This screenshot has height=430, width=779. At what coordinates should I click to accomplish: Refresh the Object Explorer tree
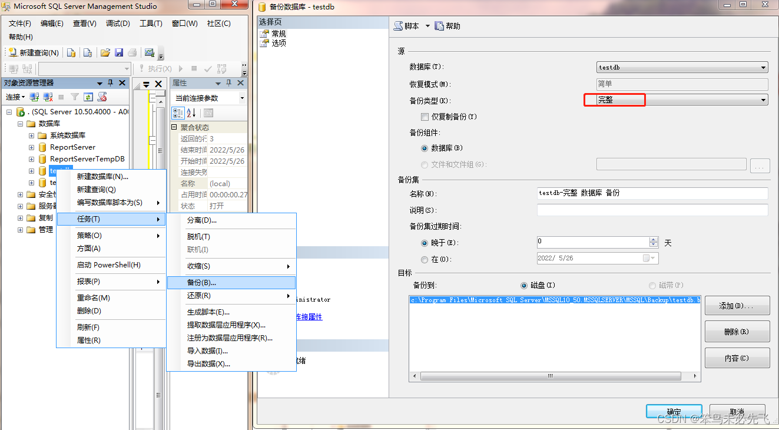88,97
